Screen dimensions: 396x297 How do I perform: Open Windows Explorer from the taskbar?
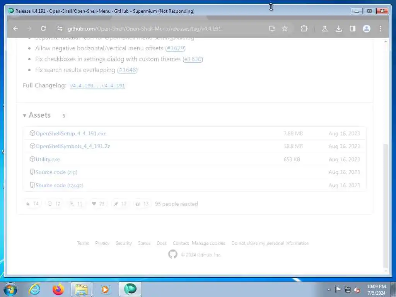[x=82, y=289]
